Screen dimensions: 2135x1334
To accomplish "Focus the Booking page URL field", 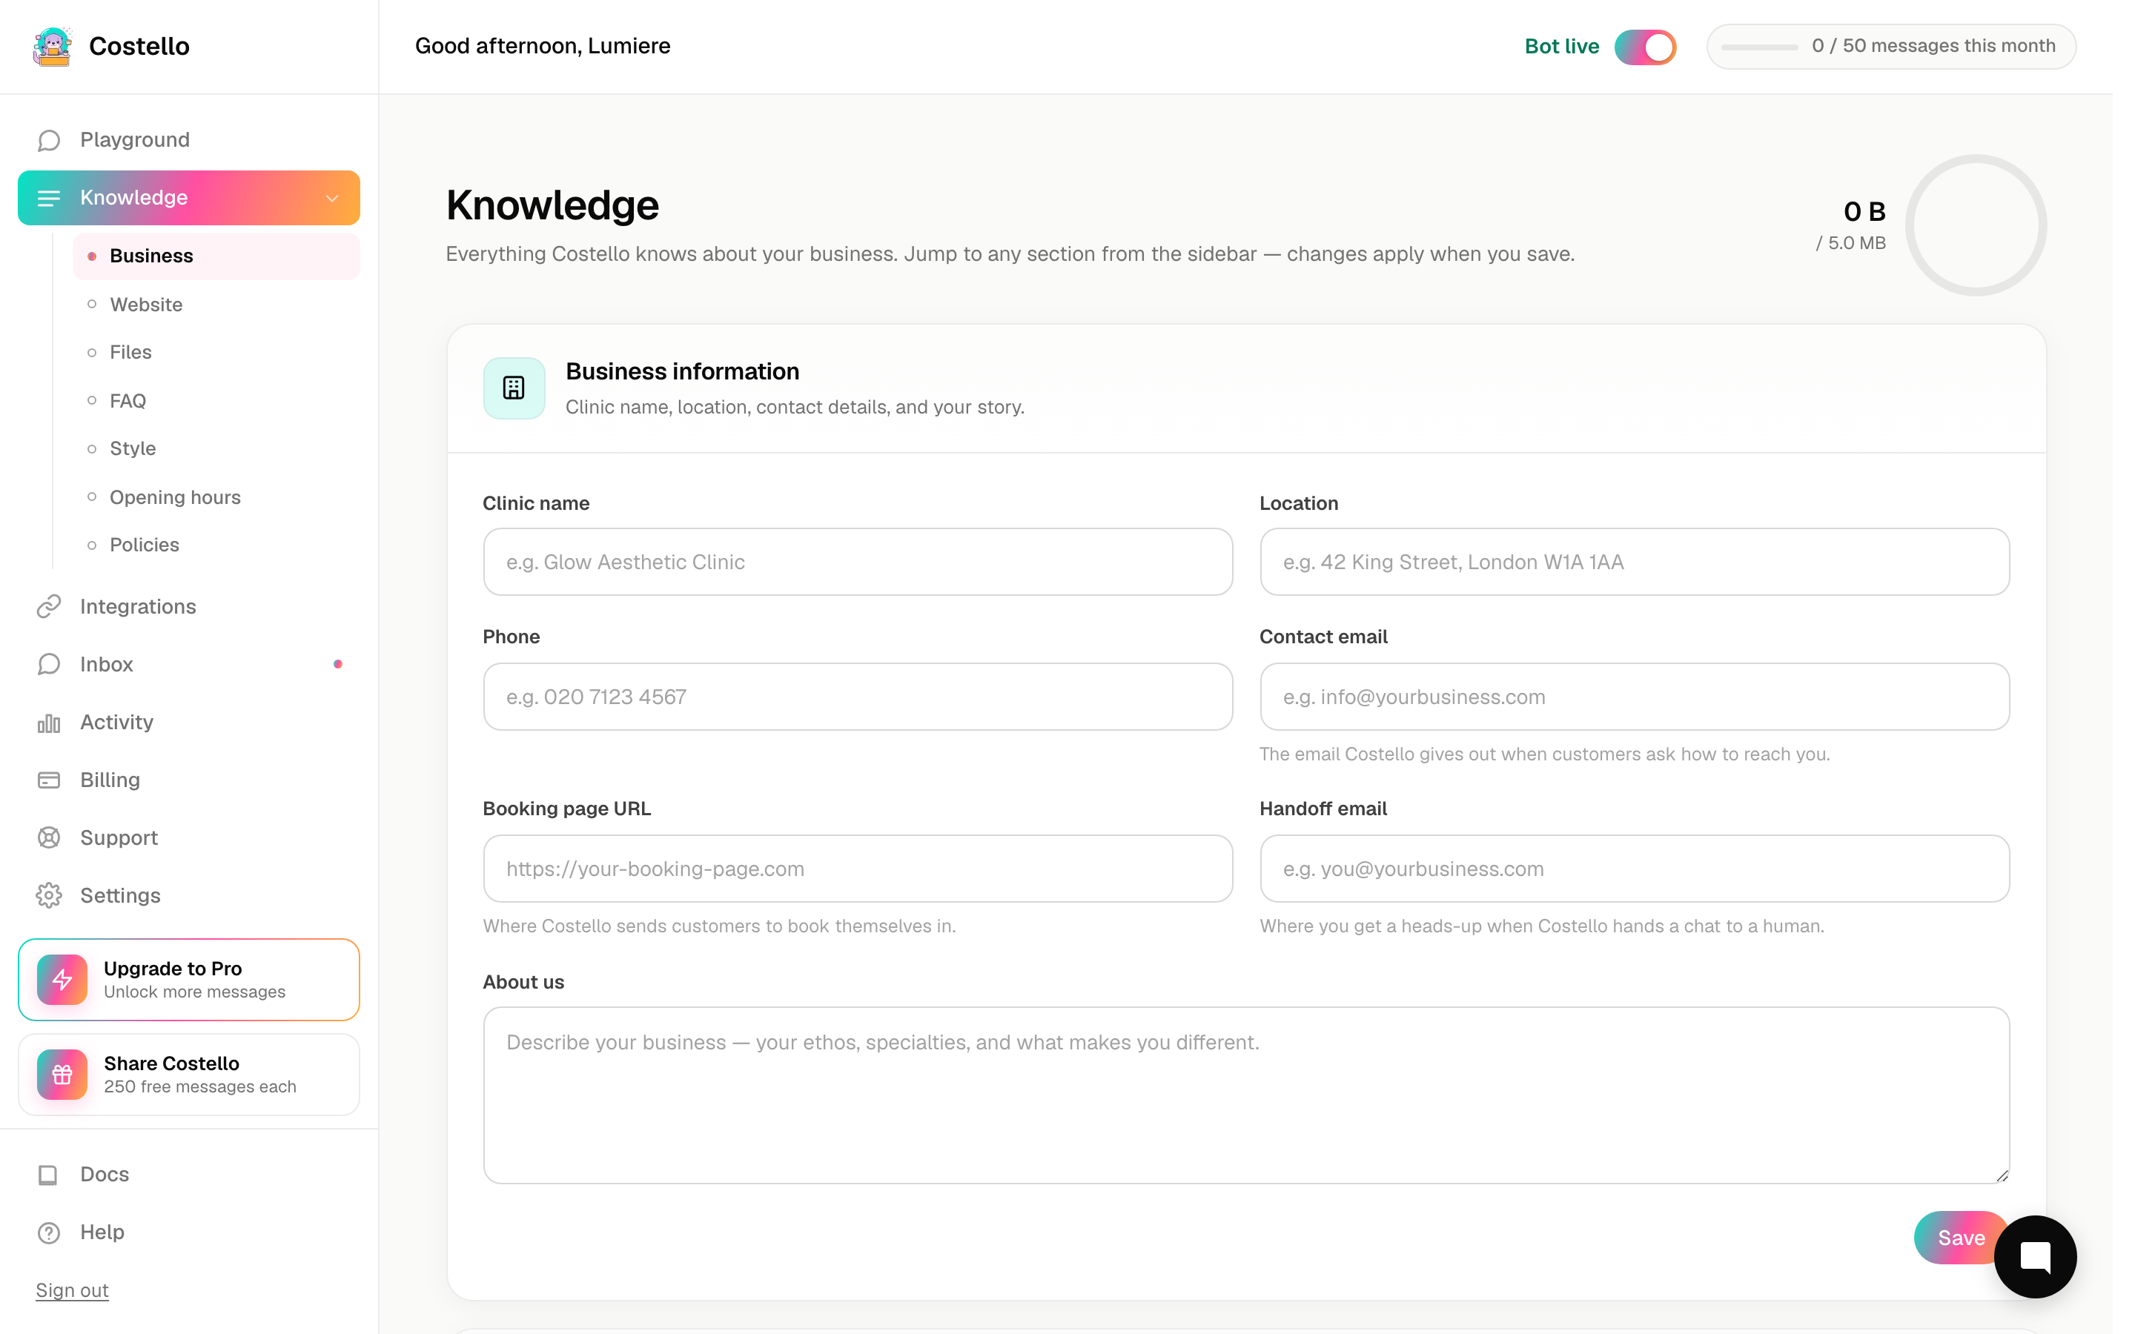I will point(858,869).
